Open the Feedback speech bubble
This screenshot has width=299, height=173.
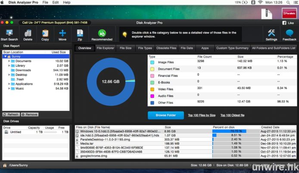click(290, 33)
